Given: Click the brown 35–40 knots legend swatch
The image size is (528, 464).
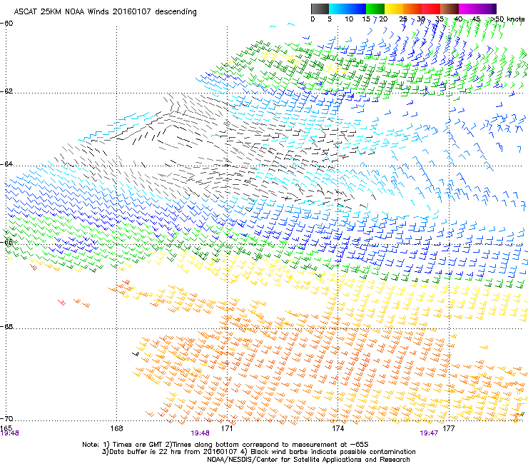Looking at the screenshot, I should tap(450, 9).
